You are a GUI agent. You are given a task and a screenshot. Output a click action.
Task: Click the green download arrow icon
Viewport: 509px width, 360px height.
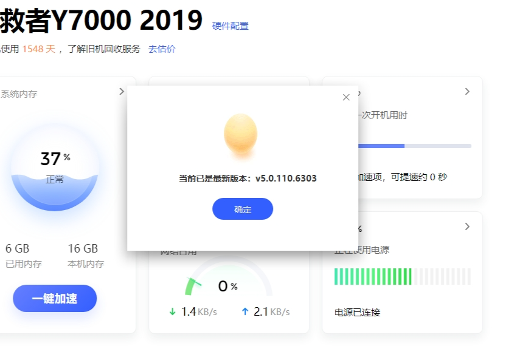[172, 311]
